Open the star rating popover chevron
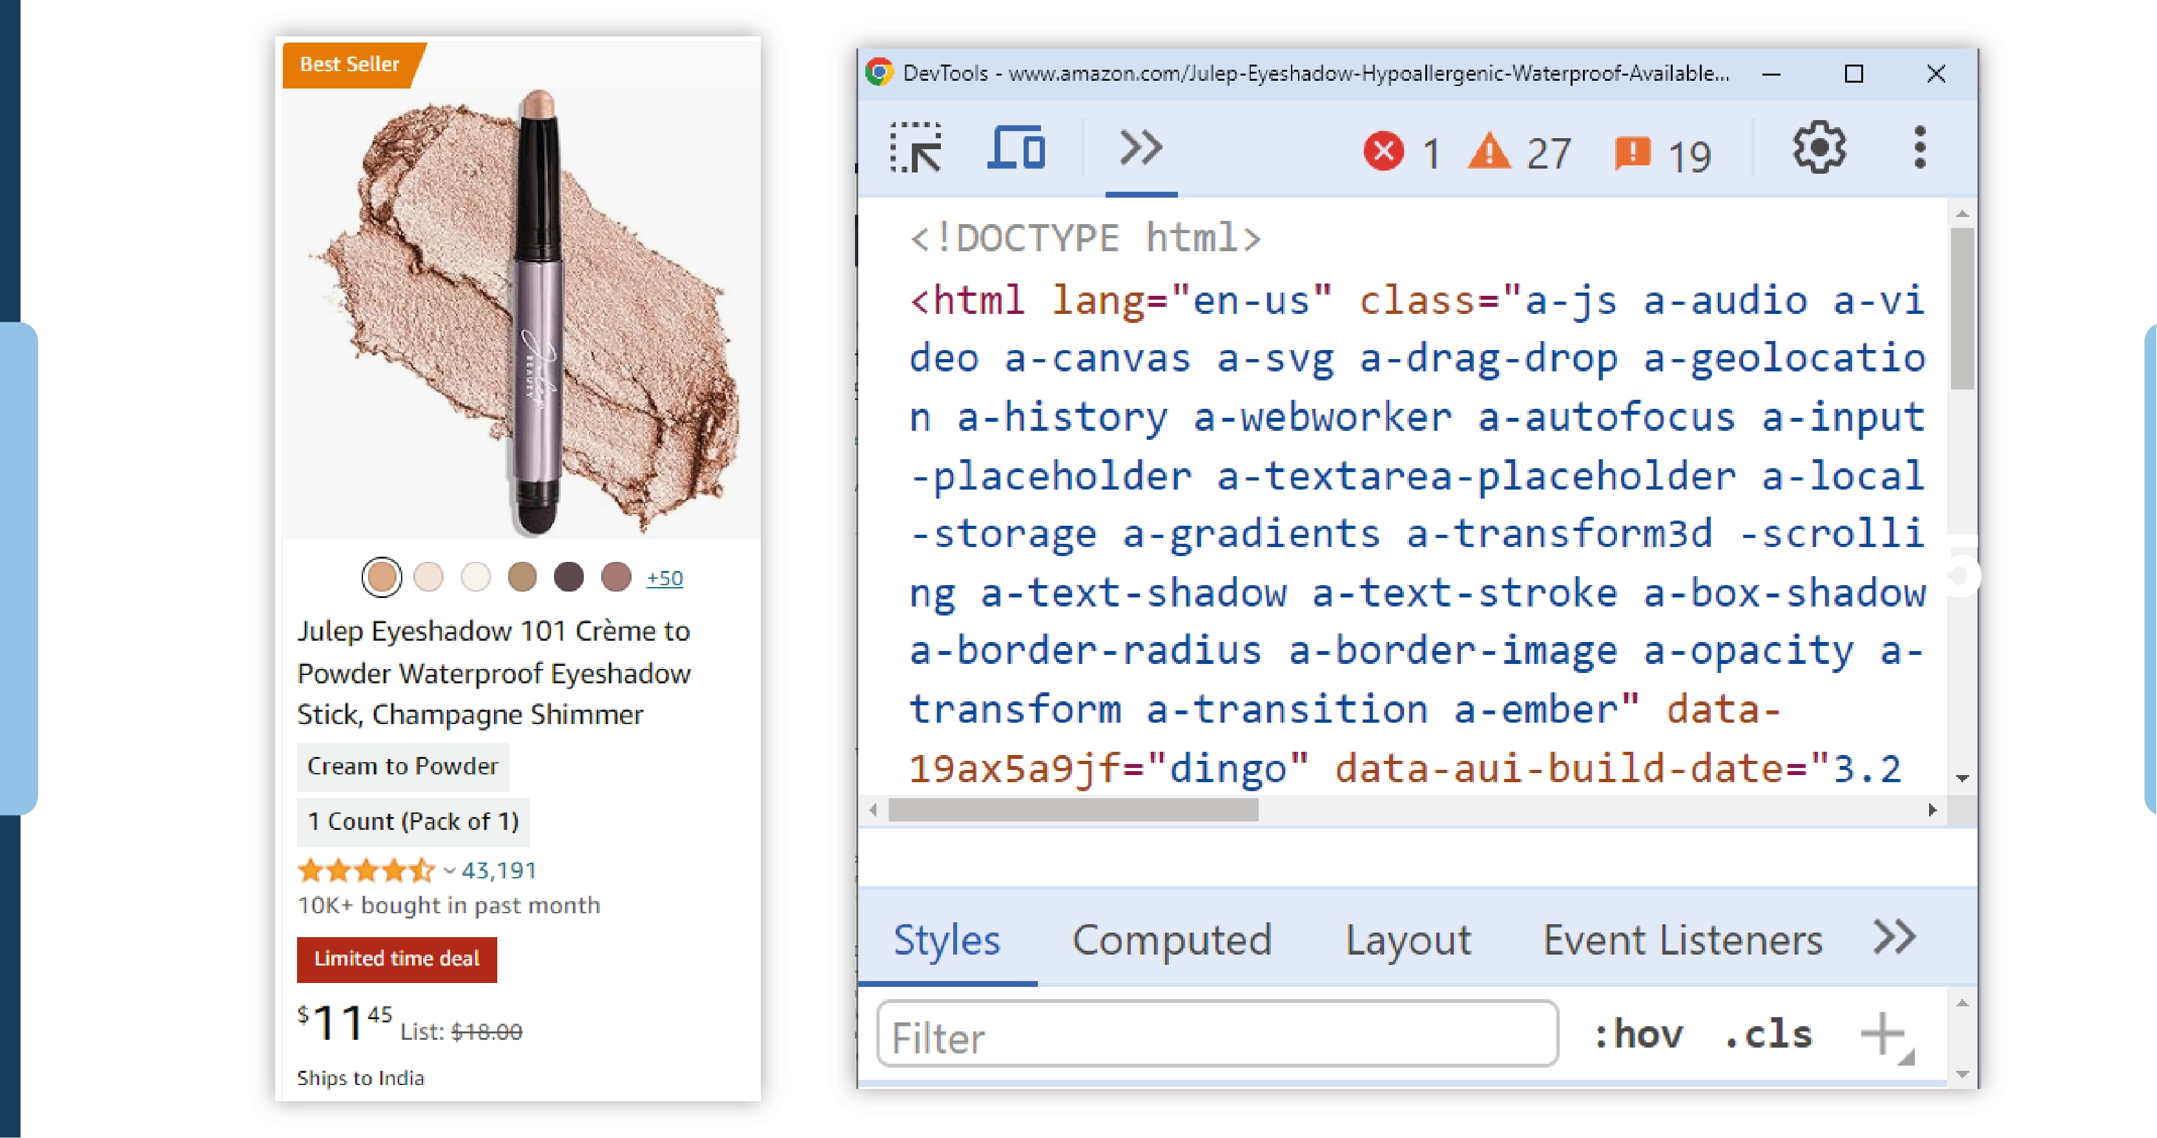2157x1138 pixels. pyautogui.click(x=449, y=871)
